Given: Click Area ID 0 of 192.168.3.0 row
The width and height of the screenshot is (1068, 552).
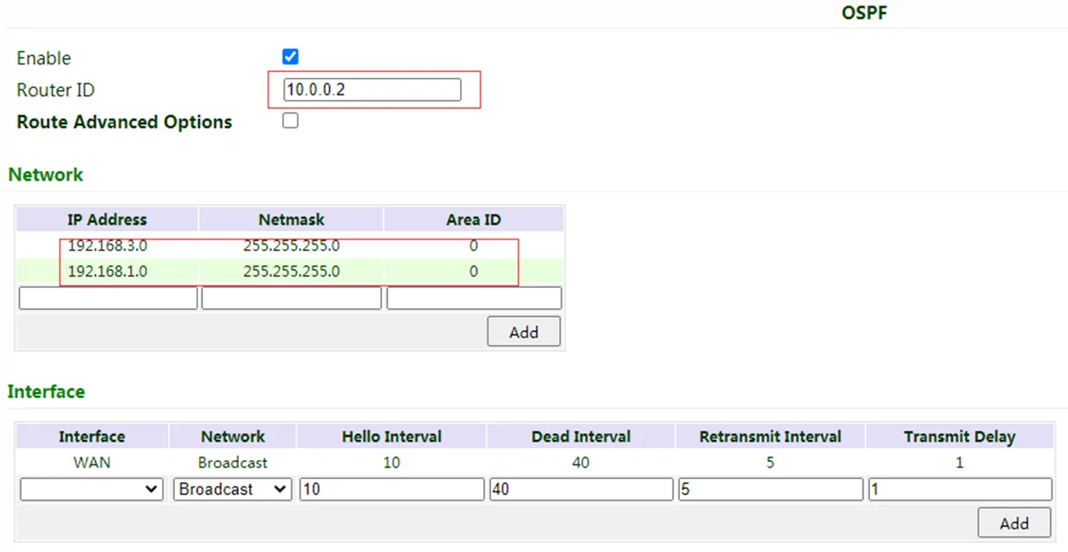Looking at the screenshot, I should [x=474, y=245].
